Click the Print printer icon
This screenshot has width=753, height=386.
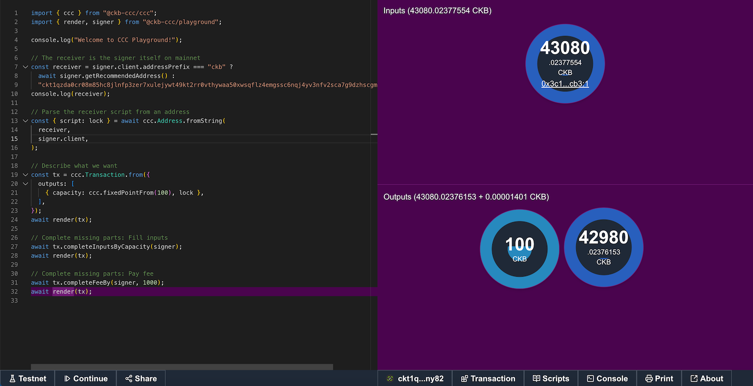click(649, 379)
